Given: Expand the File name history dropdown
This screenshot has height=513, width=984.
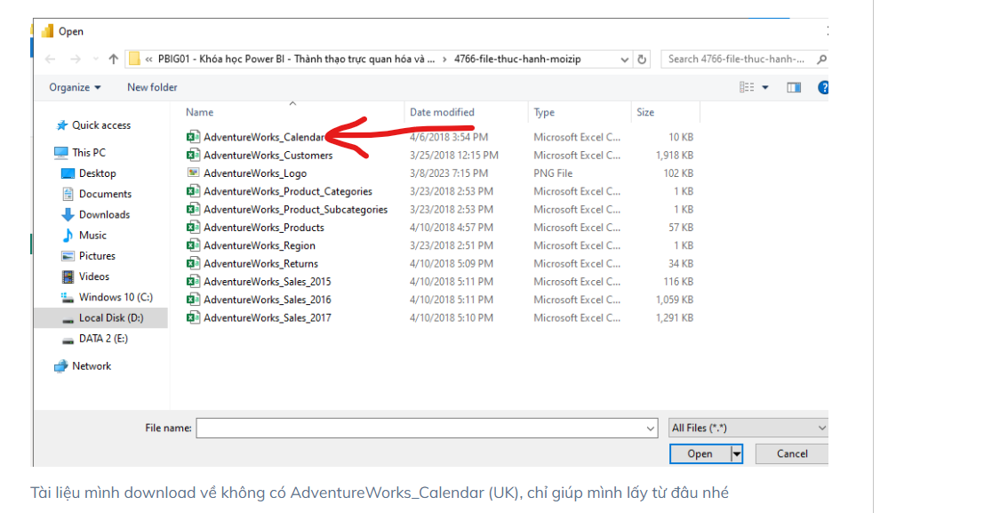Looking at the screenshot, I should [650, 429].
